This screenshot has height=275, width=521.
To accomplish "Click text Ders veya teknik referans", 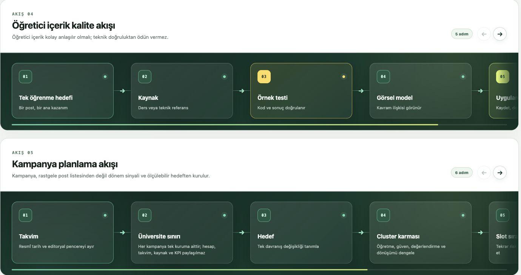I will (163, 108).
